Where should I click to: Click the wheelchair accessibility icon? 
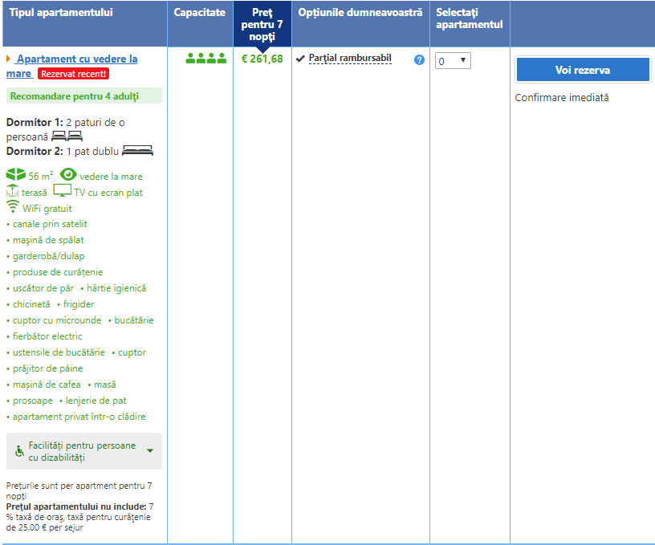pos(19,451)
